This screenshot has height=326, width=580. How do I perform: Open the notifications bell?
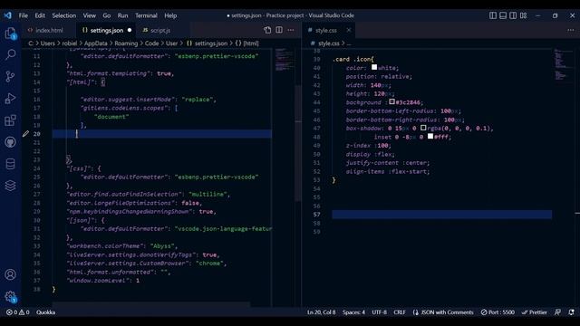point(571,312)
